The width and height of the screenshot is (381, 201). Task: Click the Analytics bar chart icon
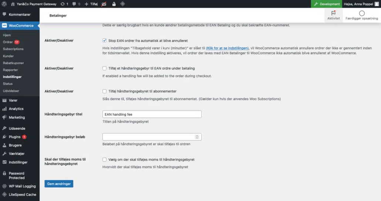[4, 109]
